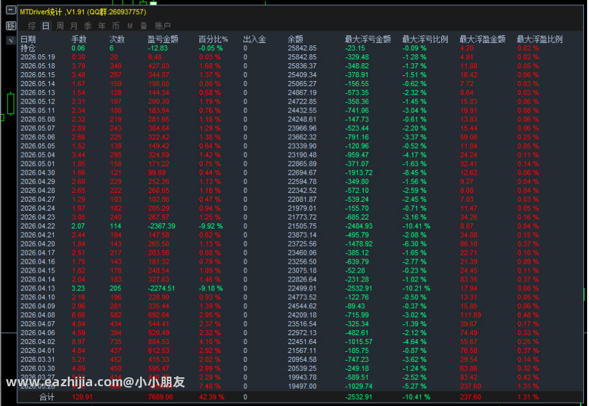Click the total max drawdown -2532.91 in 合计 row

click(x=359, y=397)
